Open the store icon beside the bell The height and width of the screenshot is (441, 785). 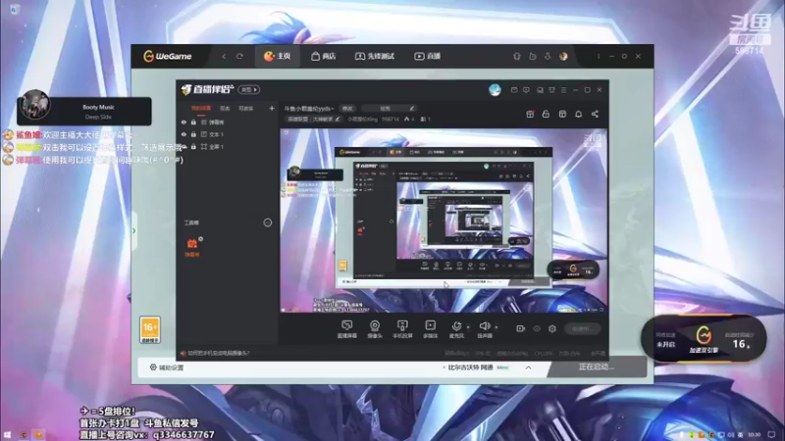point(562,114)
